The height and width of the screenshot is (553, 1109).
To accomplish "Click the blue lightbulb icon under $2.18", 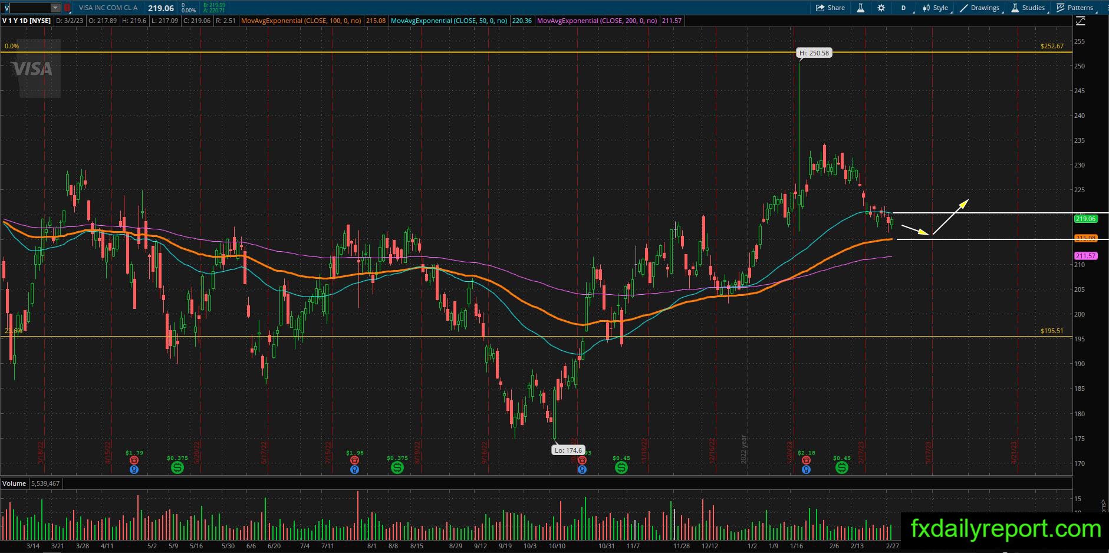I will coord(806,470).
